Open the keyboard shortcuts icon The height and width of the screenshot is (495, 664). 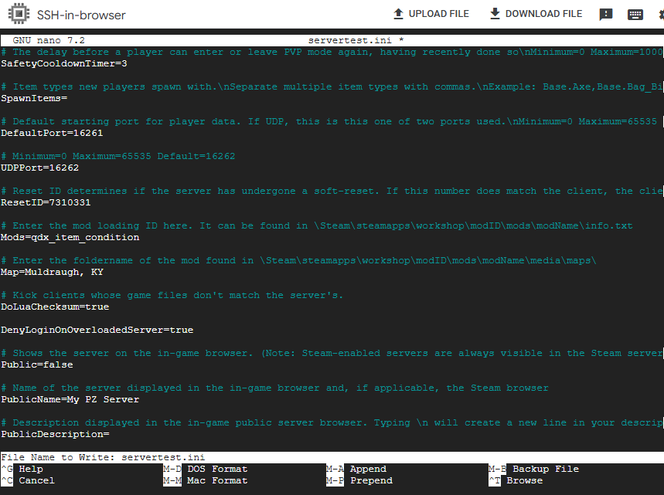click(635, 15)
